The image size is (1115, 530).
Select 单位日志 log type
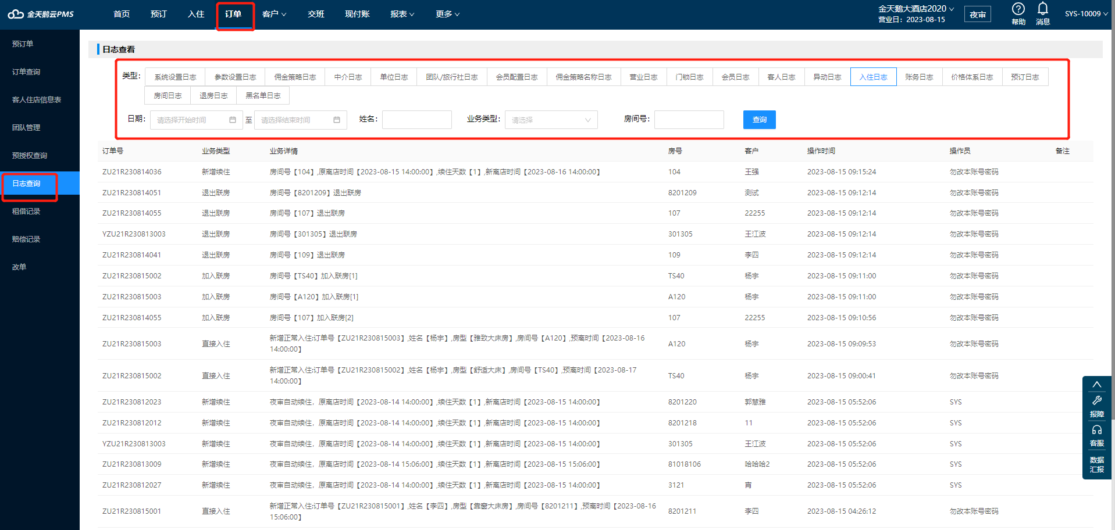coord(394,77)
